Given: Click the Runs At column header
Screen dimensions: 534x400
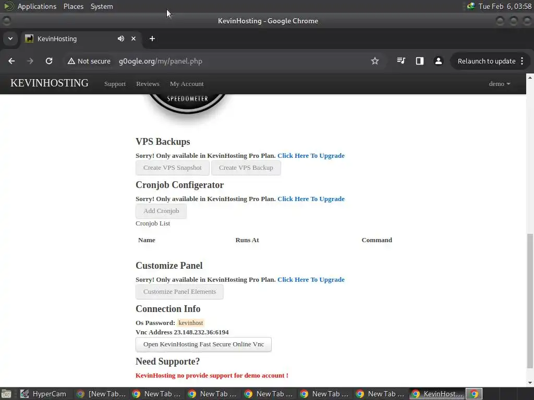Looking at the screenshot, I should coord(247,240).
